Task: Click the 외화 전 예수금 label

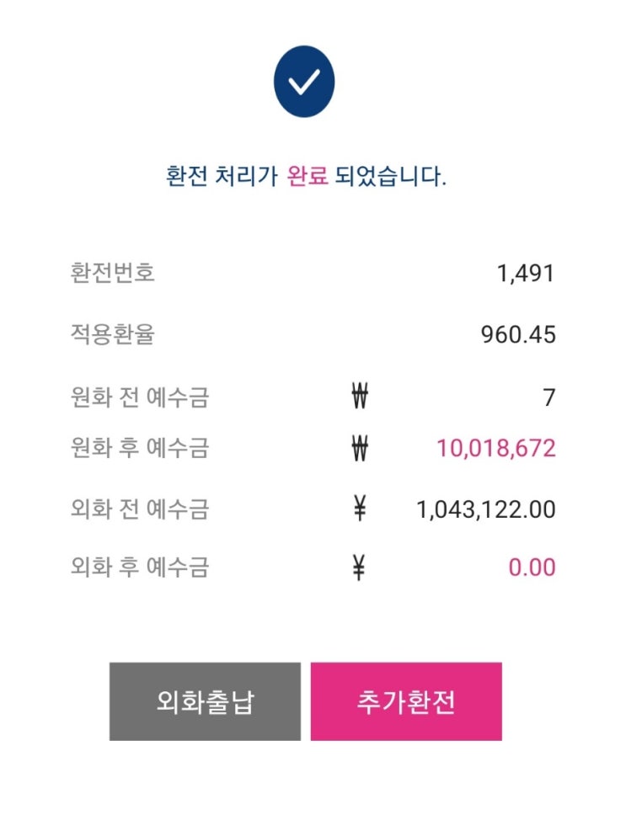Action: click(x=140, y=509)
